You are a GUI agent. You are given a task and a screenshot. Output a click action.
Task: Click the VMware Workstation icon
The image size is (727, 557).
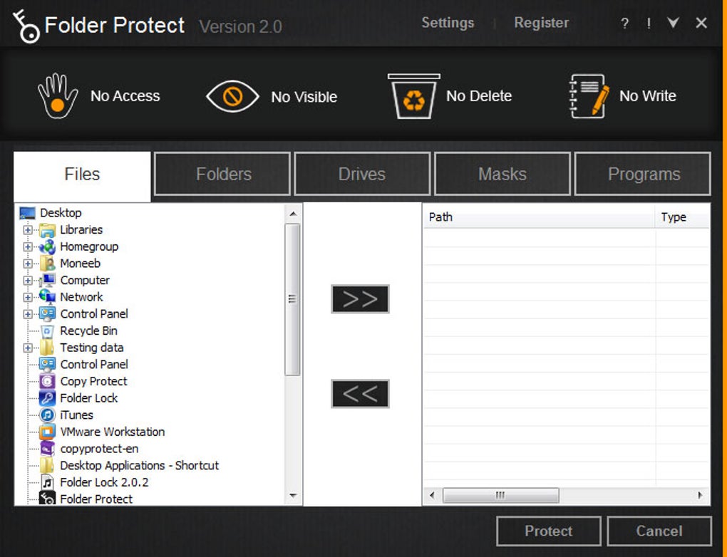pyautogui.click(x=47, y=432)
